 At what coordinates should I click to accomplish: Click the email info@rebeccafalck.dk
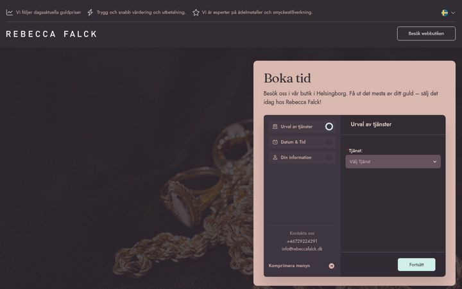coord(302,249)
